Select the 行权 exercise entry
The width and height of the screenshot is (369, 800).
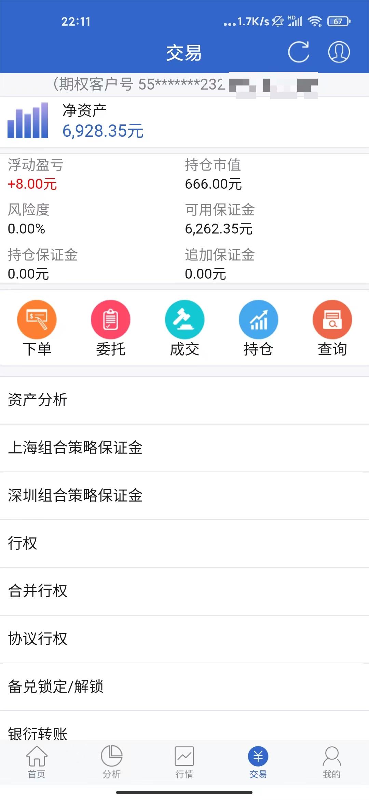point(184,543)
